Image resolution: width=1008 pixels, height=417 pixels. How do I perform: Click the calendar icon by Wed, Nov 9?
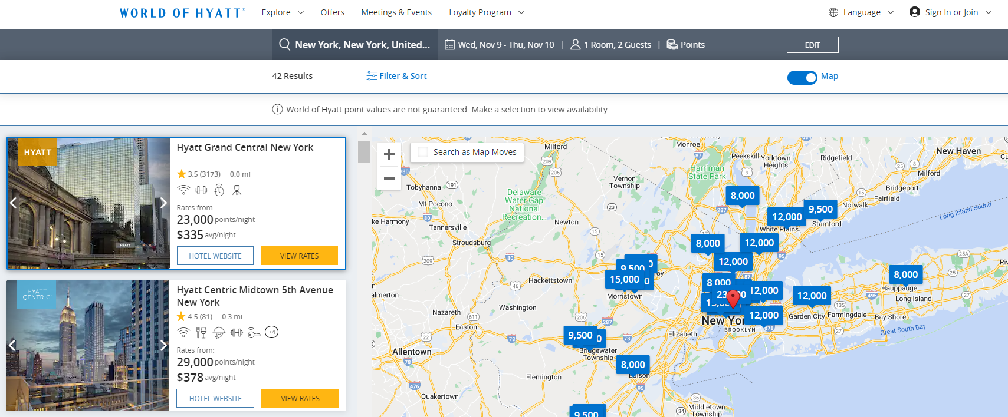(x=449, y=45)
